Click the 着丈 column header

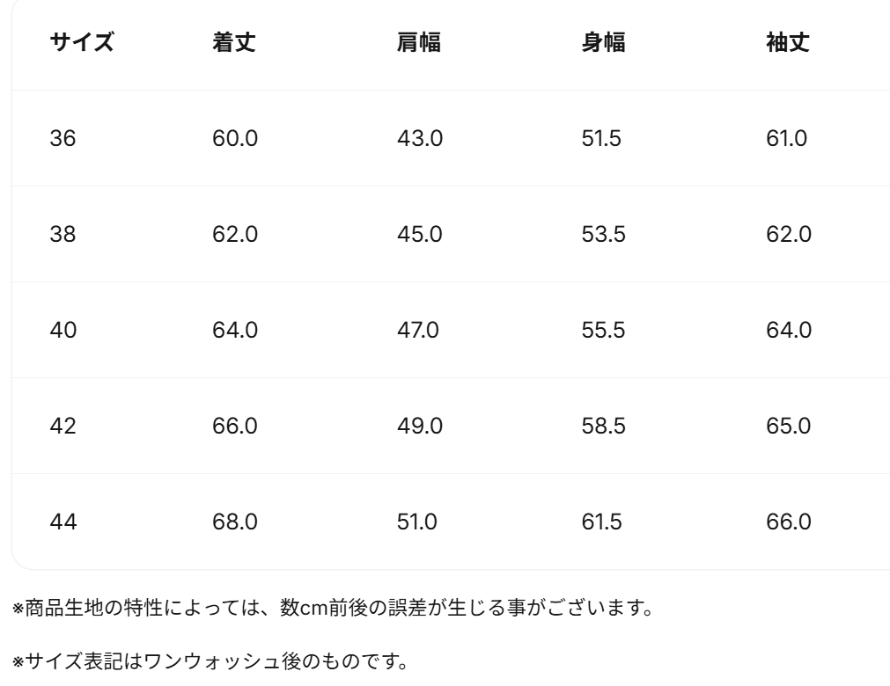pos(234,42)
